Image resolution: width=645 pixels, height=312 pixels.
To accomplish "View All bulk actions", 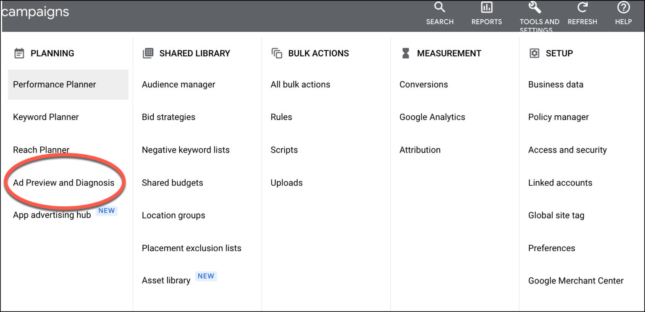I will [x=300, y=84].
